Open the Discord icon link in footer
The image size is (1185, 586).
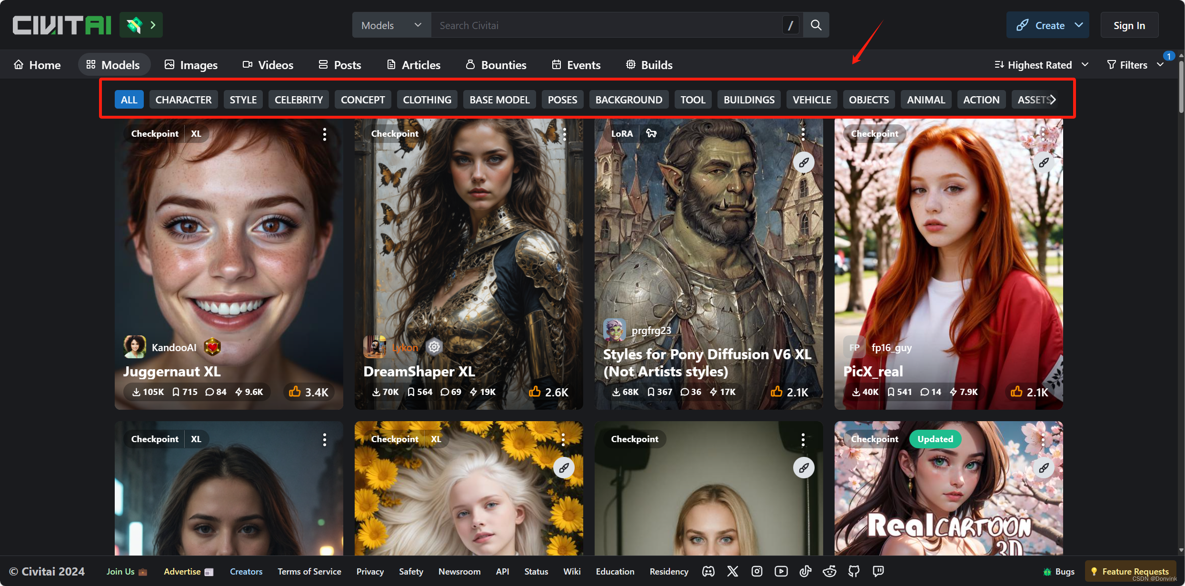coord(708,571)
